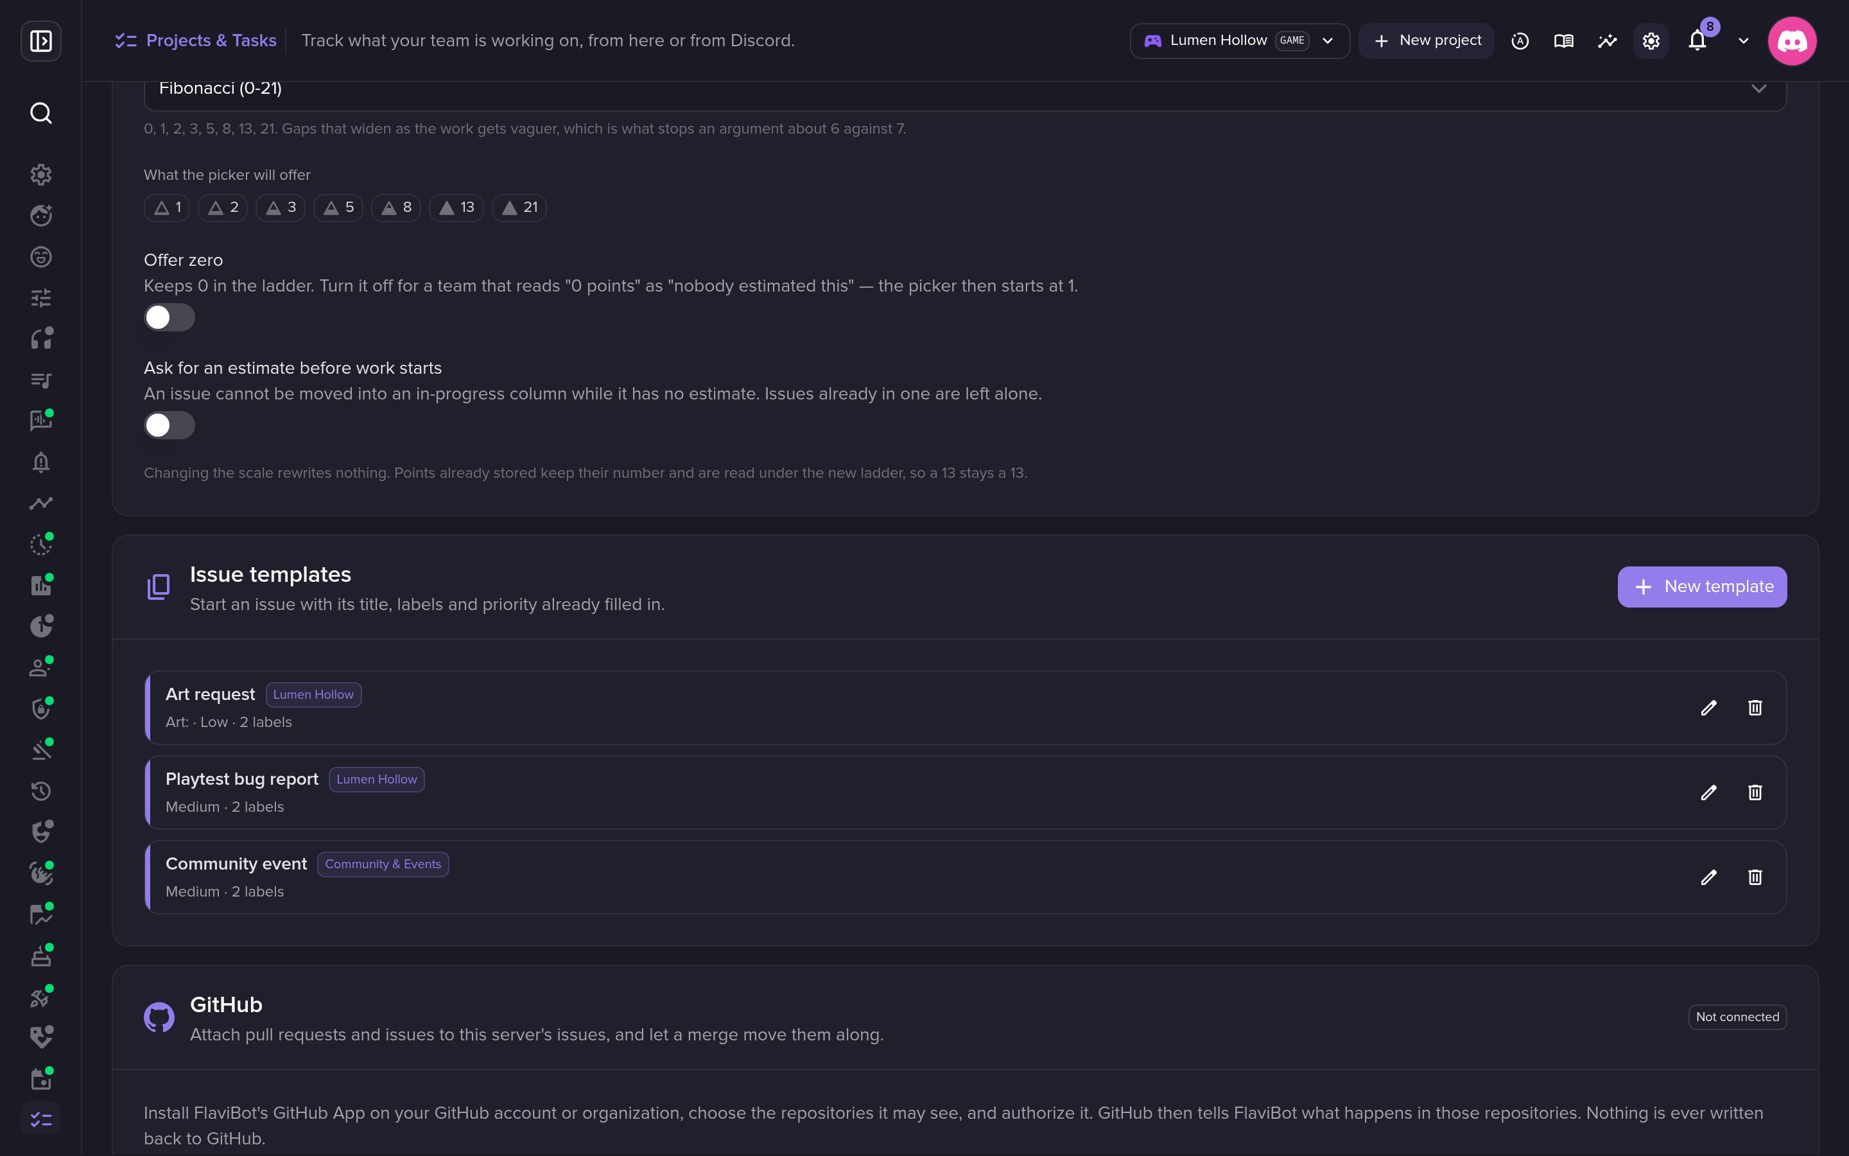Open Projects & Tasks sidebar item
The image size is (1849, 1156).
point(41,1120)
